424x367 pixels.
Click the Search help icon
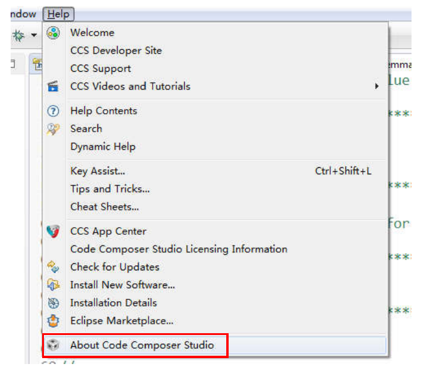[53, 129]
